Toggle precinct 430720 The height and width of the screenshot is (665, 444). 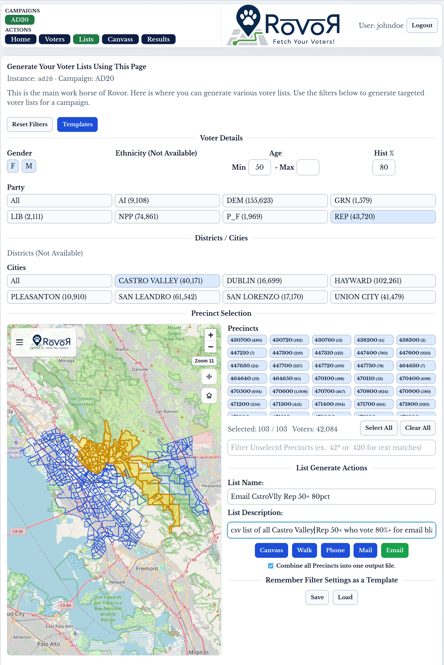tap(289, 340)
